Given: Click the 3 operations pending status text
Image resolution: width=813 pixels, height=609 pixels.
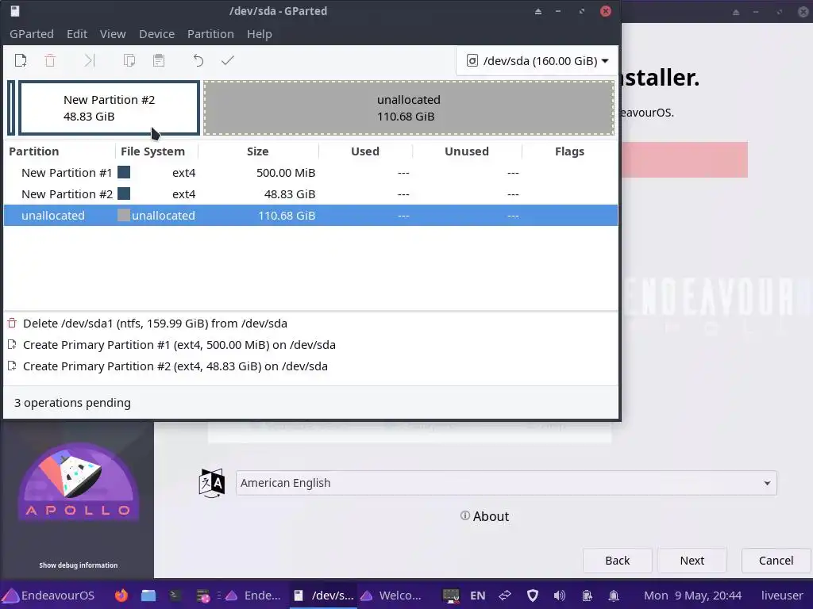Looking at the screenshot, I should pos(72,403).
